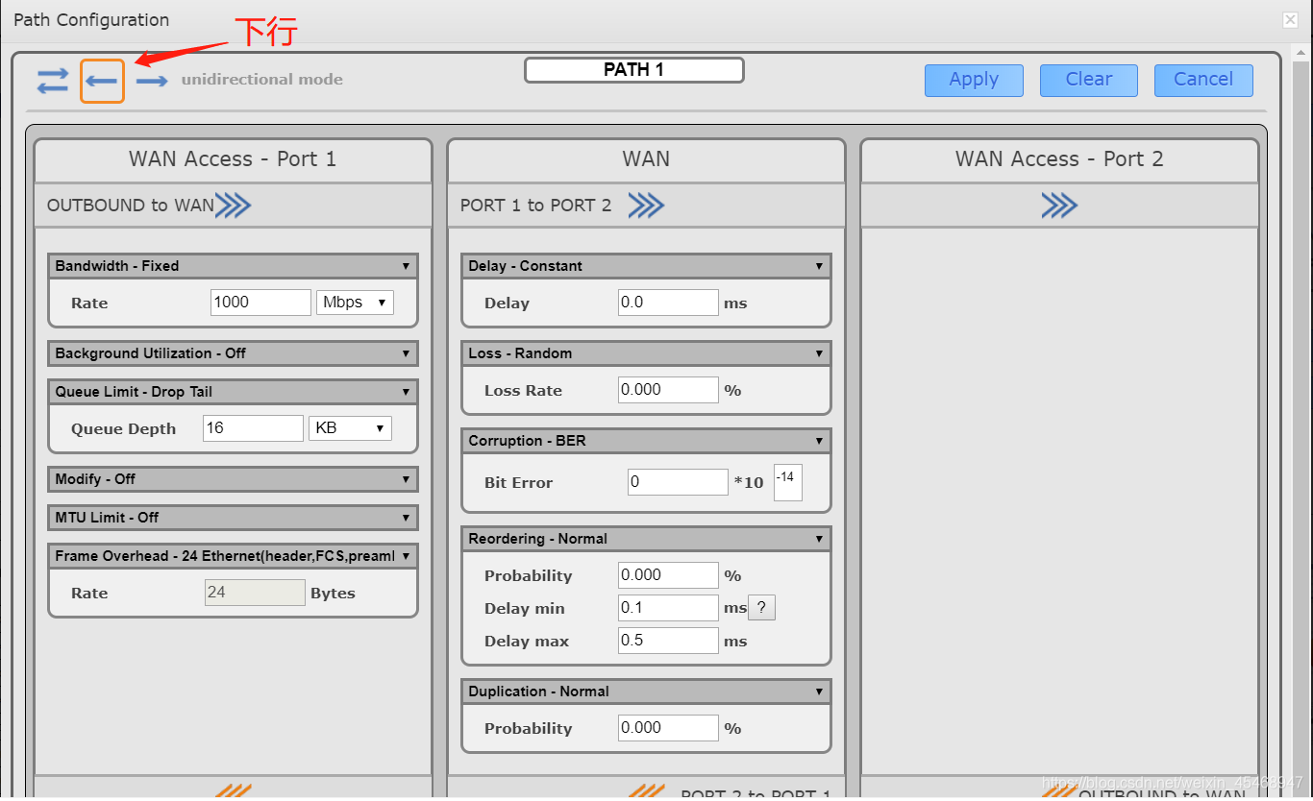Open Corruption - BER dropdown
The image size is (1313, 801).
pyautogui.click(x=646, y=441)
